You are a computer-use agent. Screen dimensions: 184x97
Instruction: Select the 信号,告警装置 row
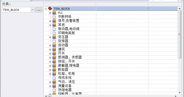pyautogui.click(x=111, y=21)
